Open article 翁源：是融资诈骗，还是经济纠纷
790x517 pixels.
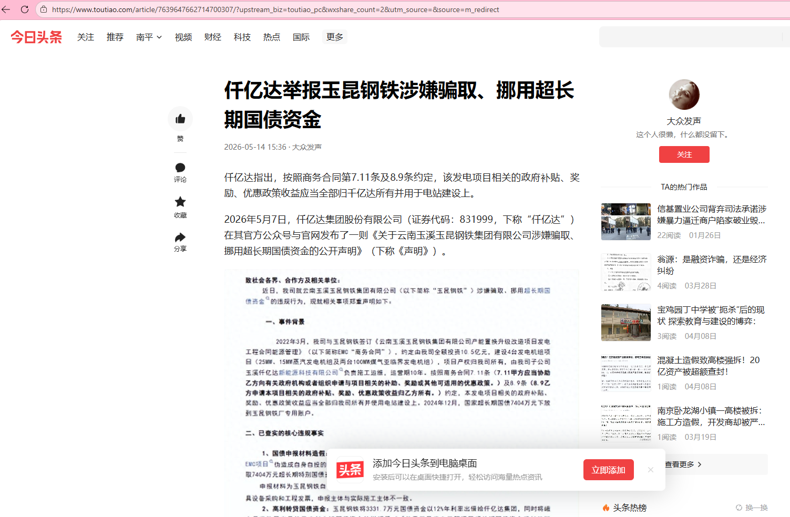[x=712, y=265]
